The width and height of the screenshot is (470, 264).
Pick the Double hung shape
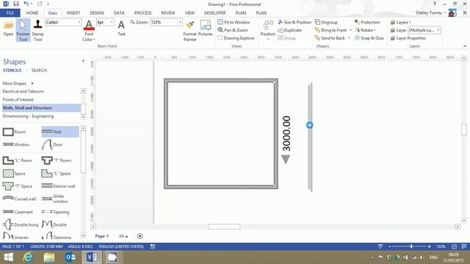[x=21, y=224]
